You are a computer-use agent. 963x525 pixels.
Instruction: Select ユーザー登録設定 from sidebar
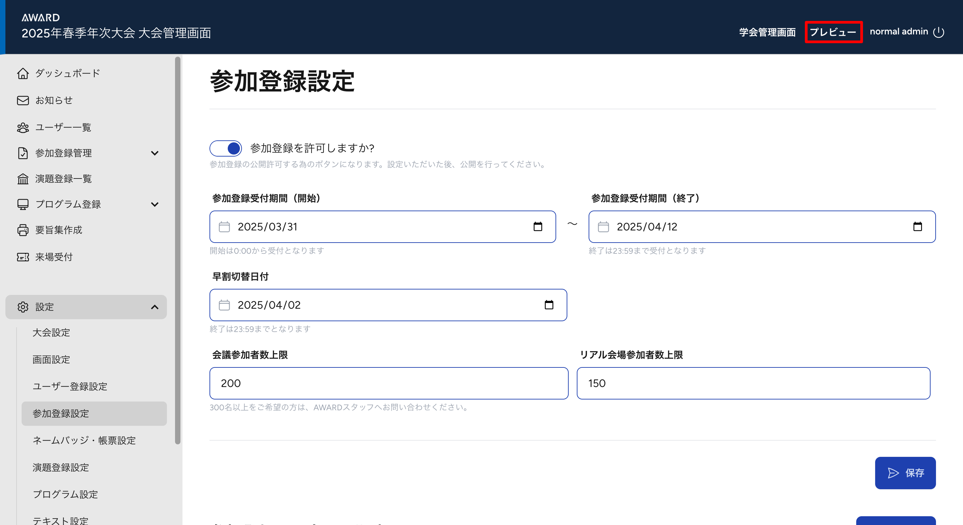pos(70,386)
